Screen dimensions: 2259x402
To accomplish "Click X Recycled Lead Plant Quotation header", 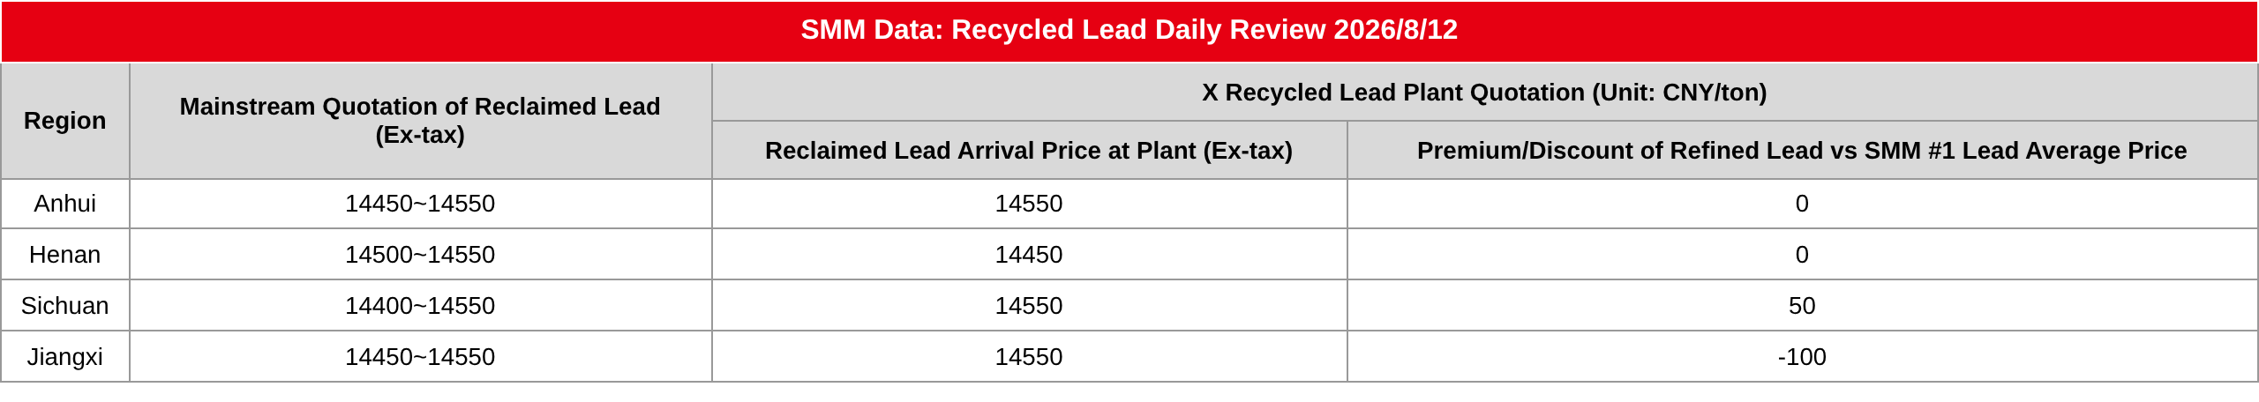I will pos(1484,92).
